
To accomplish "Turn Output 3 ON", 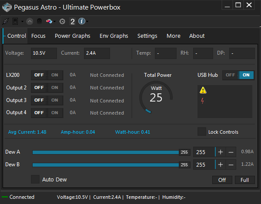I will [55, 100].
